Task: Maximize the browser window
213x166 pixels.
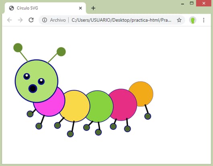Action: (192, 3)
